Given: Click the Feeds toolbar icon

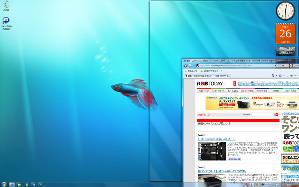Looking at the screenshot, I should [x=280, y=76].
